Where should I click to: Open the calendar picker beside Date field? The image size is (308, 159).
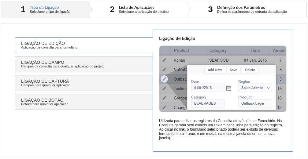(228, 88)
